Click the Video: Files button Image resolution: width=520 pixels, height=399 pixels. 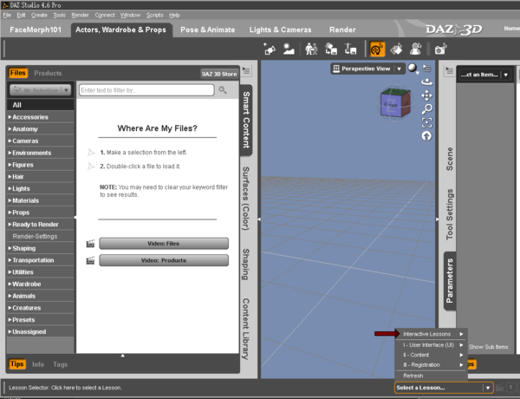coord(164,244)
